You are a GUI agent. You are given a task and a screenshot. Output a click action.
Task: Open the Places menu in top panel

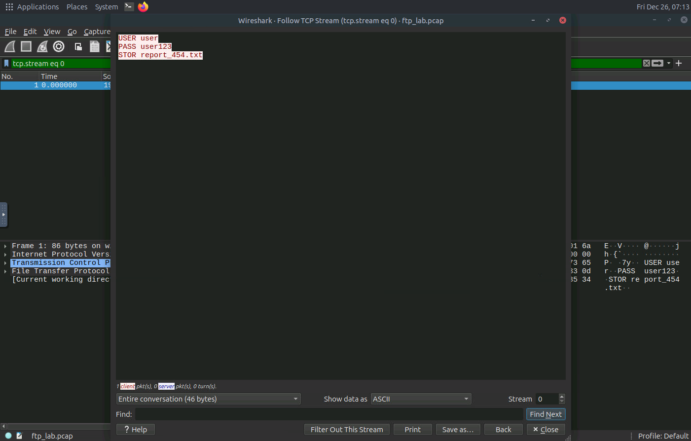(77, 6)
